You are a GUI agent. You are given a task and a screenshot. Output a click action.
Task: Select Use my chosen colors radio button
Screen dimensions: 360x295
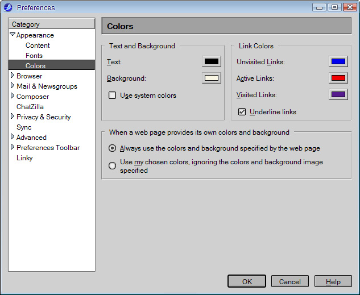point(113,165)
